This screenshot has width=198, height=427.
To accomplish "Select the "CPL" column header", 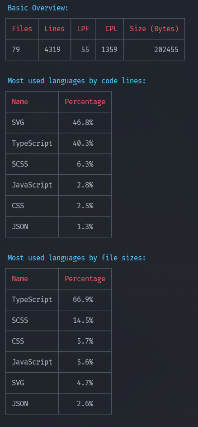I will [x=112, y=29].
